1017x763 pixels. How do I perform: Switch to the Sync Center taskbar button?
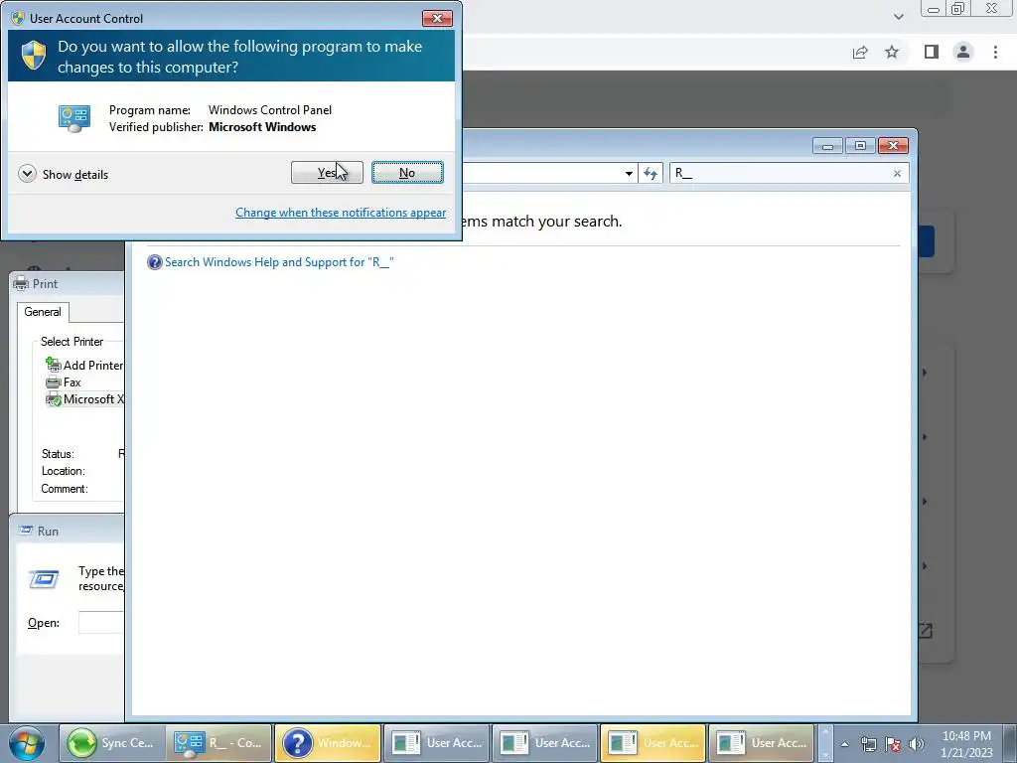[110, 743]
